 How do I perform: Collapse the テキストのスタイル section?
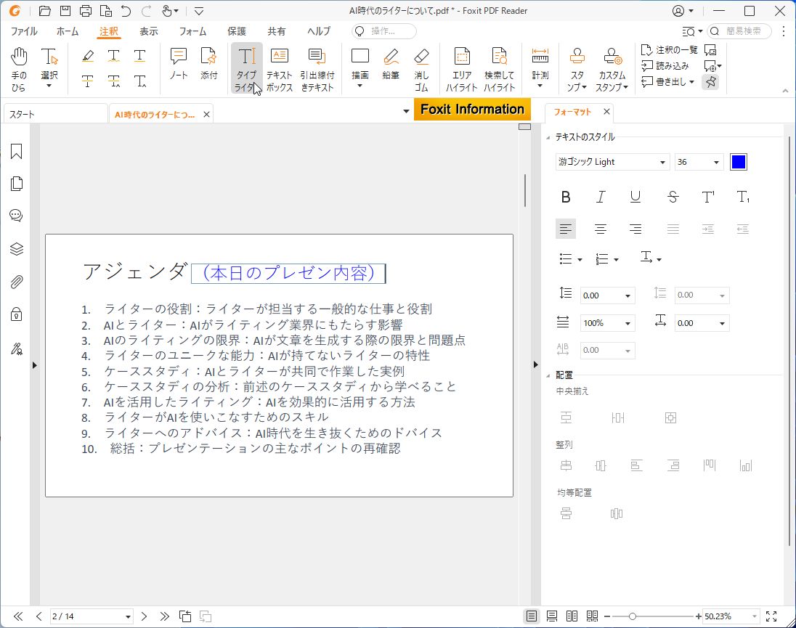point(548,137)
